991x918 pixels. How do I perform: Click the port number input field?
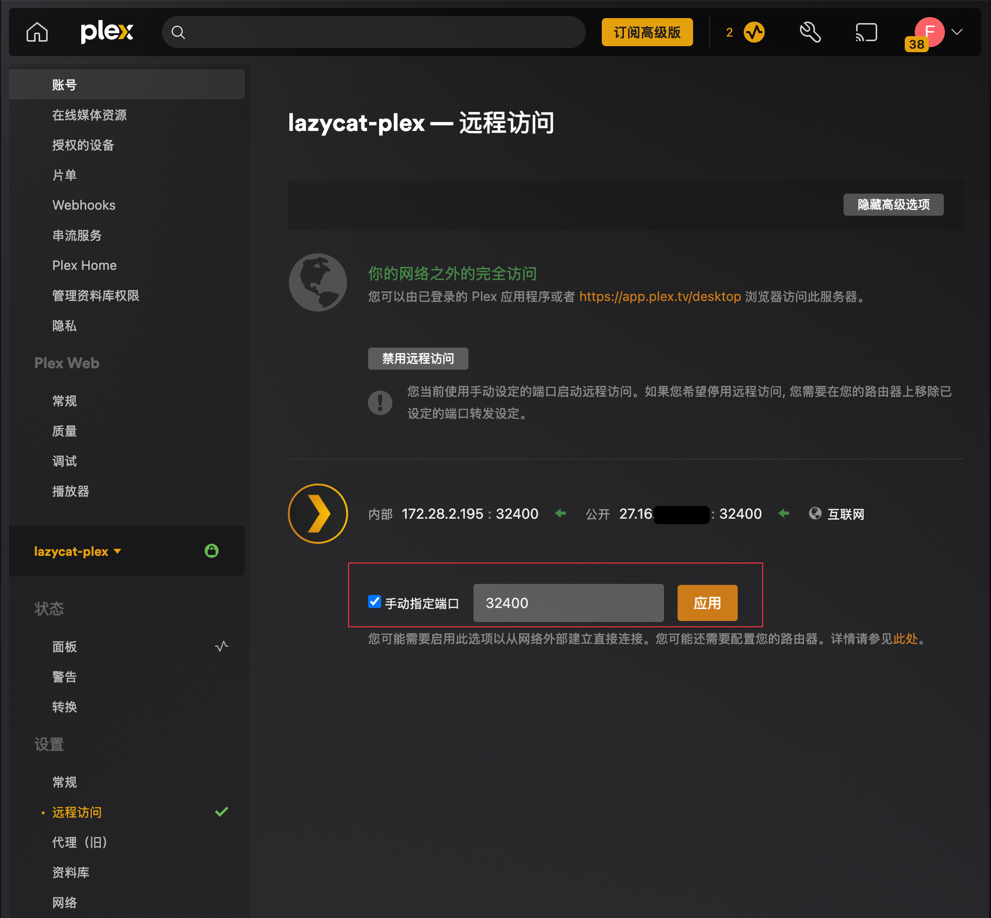[569, 603]
